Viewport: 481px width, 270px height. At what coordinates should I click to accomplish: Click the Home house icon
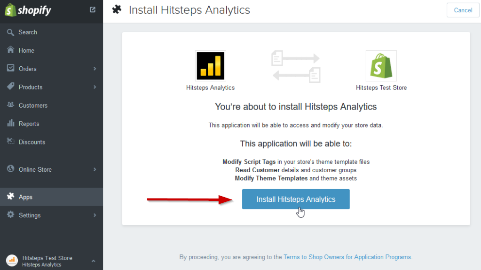pos(10,50)
